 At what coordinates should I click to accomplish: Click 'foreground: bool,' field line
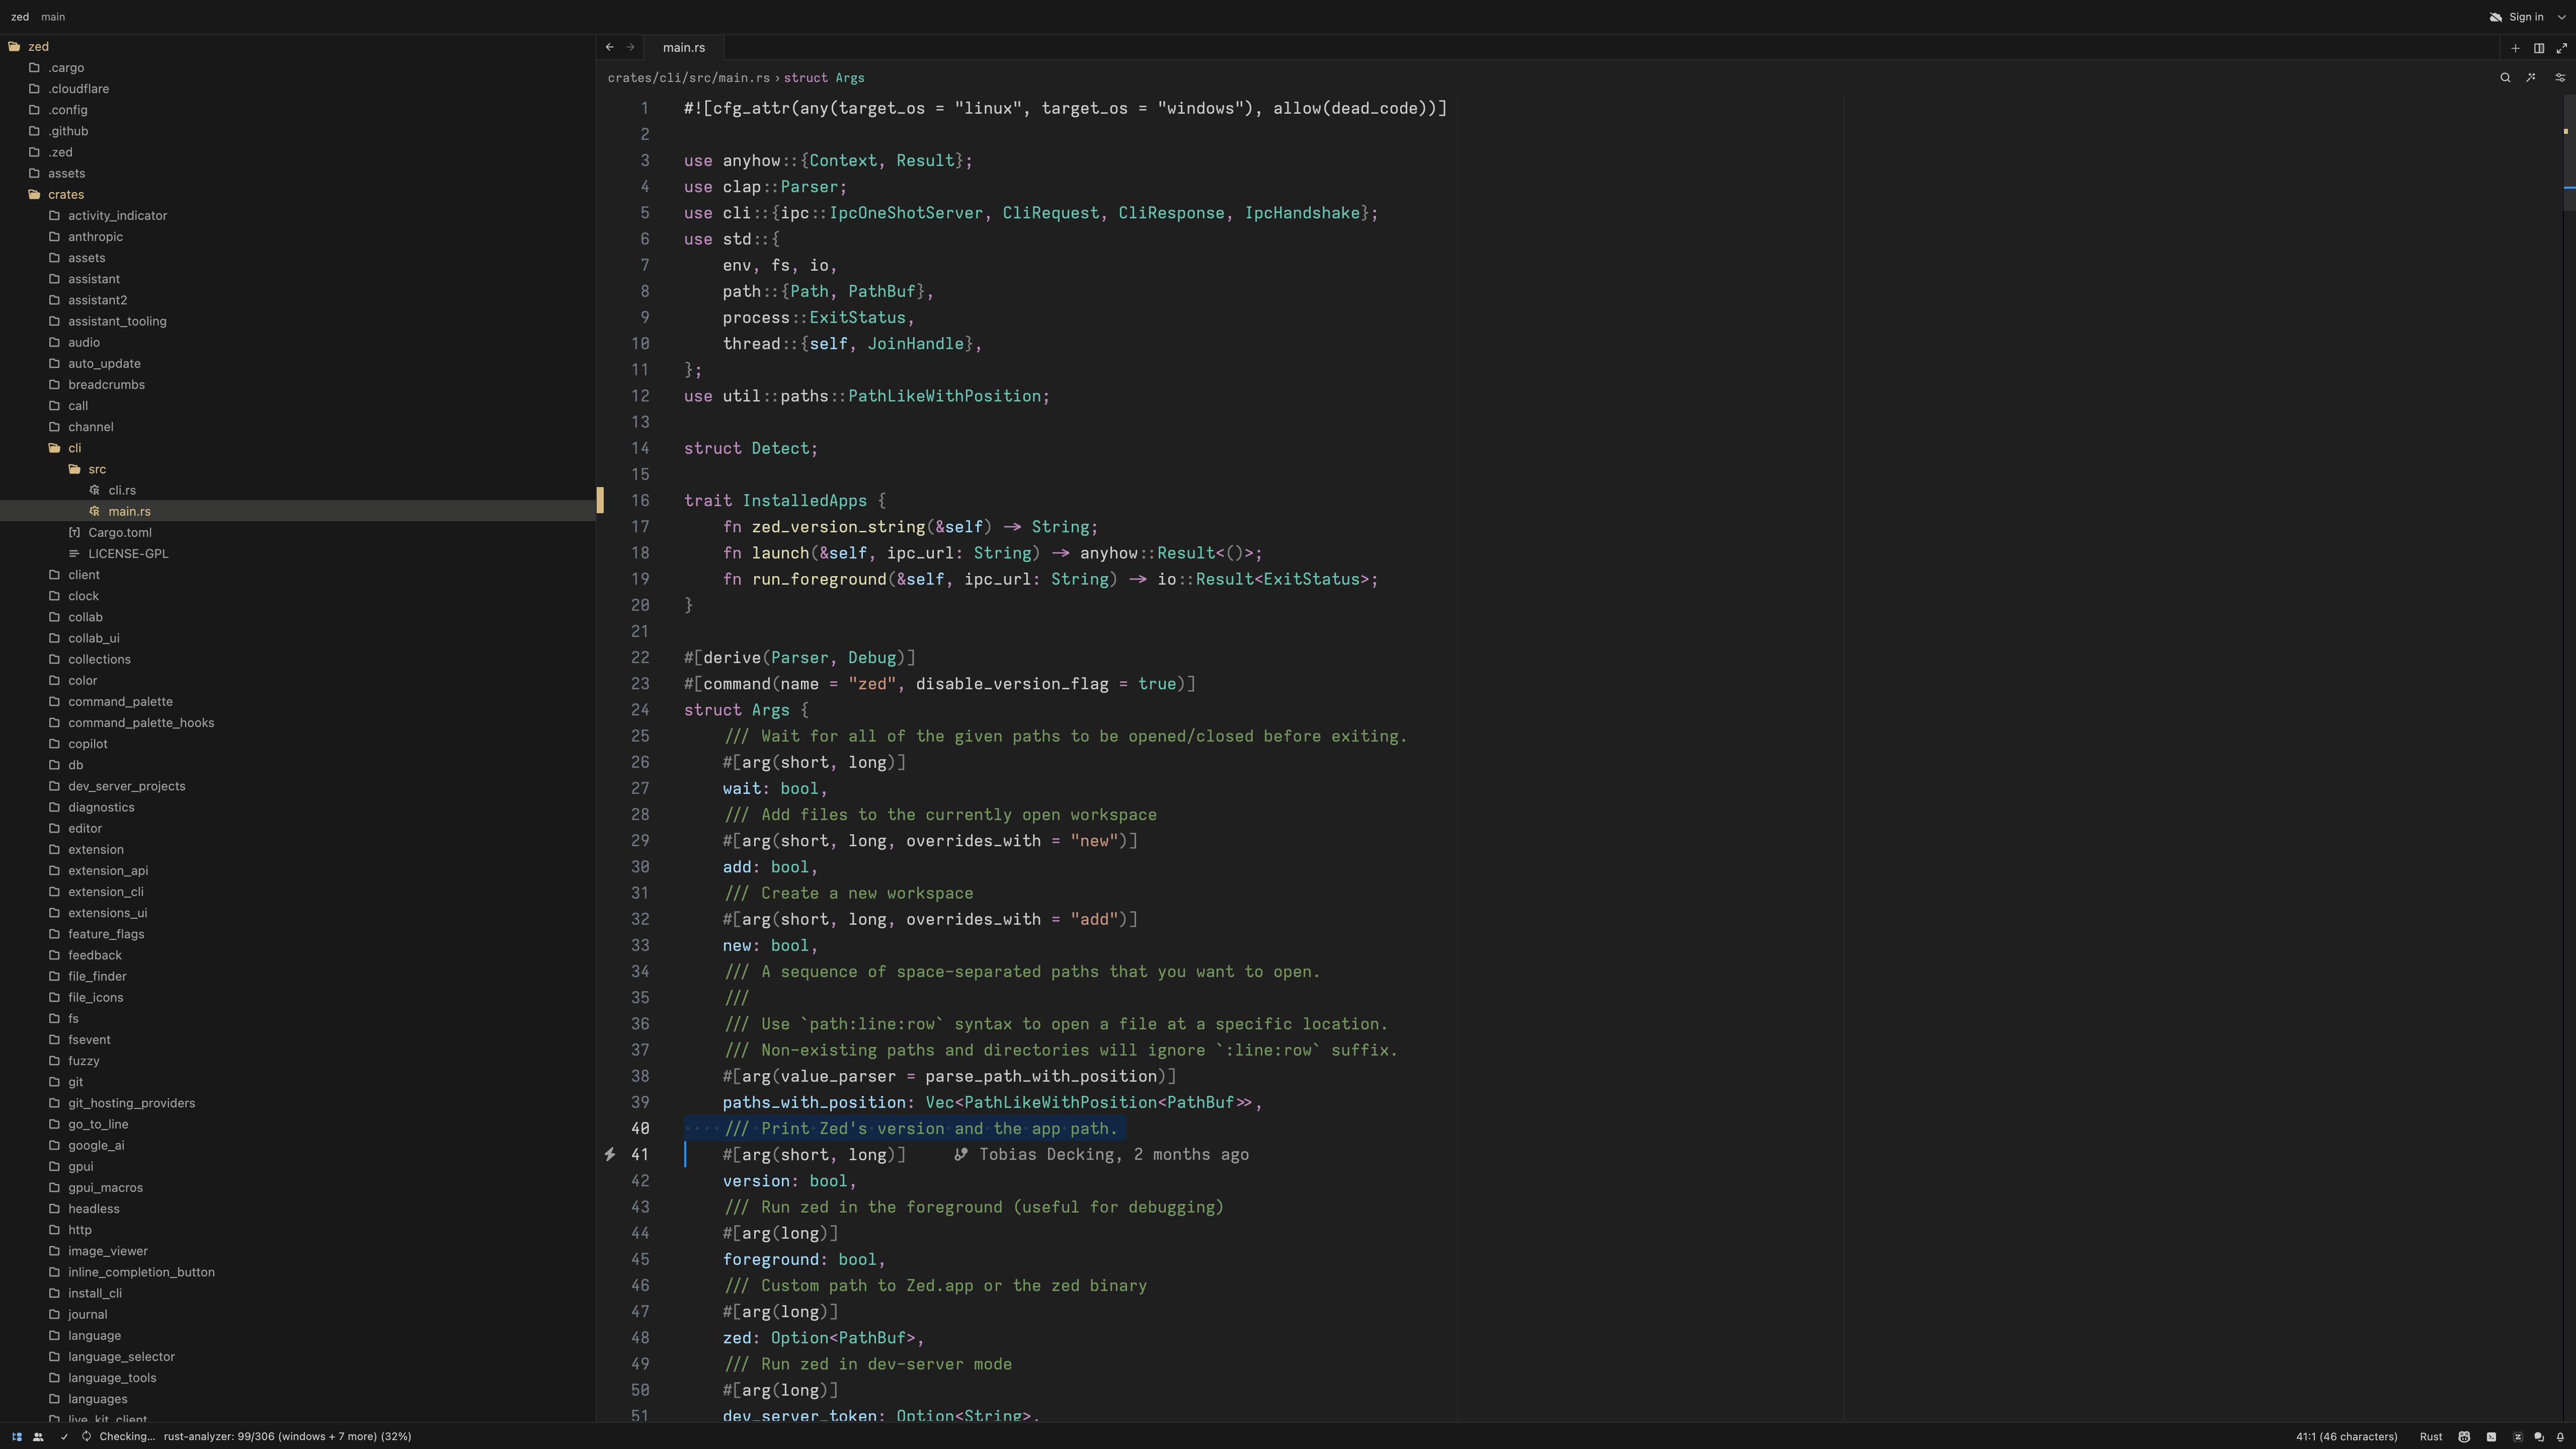804,1259
